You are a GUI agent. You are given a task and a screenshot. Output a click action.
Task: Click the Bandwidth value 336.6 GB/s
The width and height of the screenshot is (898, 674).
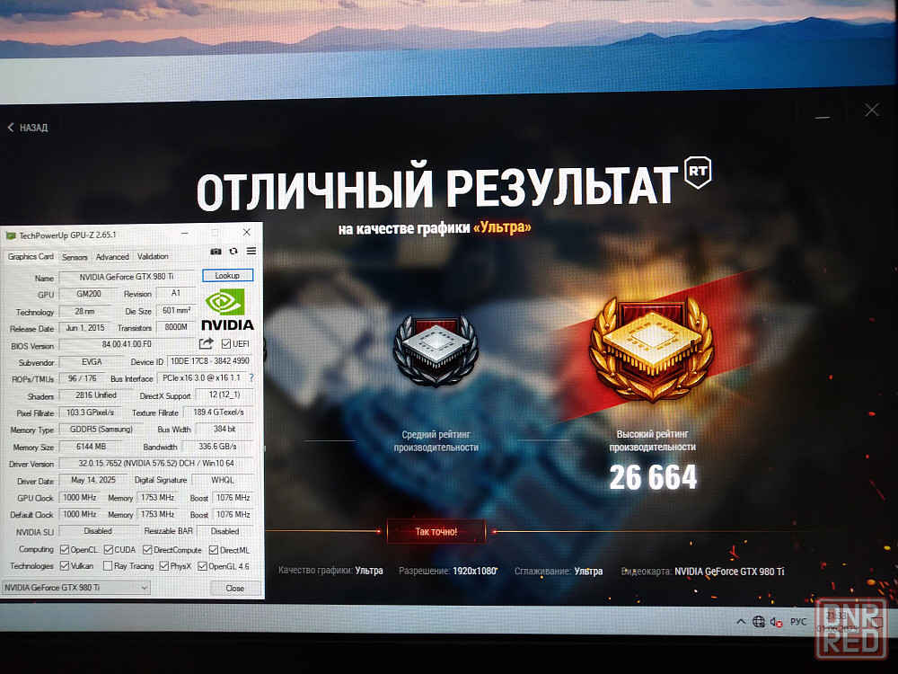click(217, 447)
